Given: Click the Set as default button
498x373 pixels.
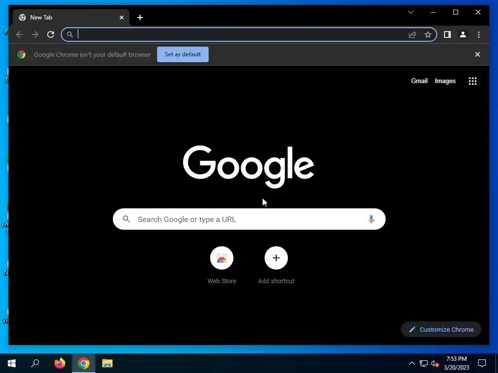Looking at the screenshot, I should pyautogui.click(x=183, y=54).
